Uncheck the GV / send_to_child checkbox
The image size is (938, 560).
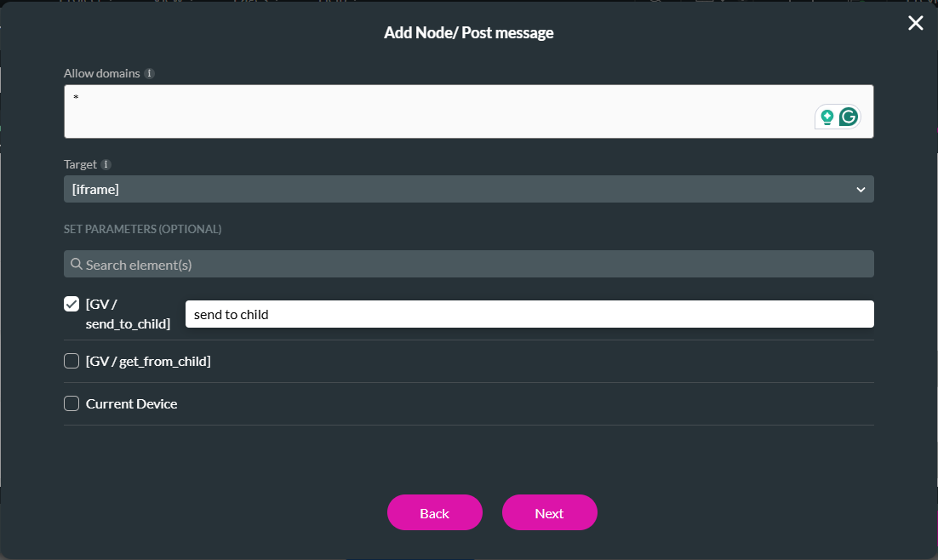(x=71, y=304)
